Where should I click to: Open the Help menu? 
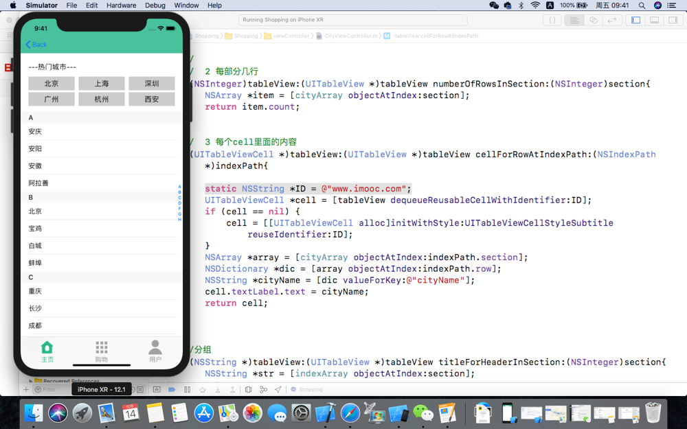[214, 5]
